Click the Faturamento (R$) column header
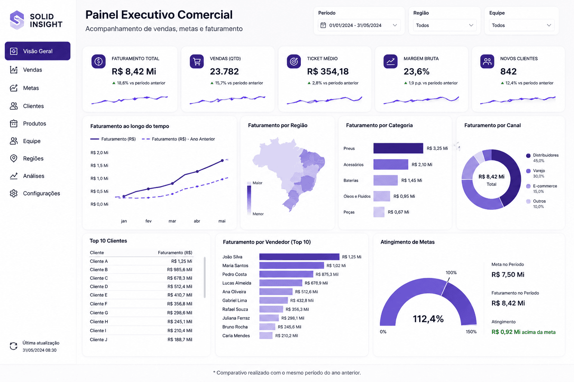 pyautogui.click(x=175, y=253)
